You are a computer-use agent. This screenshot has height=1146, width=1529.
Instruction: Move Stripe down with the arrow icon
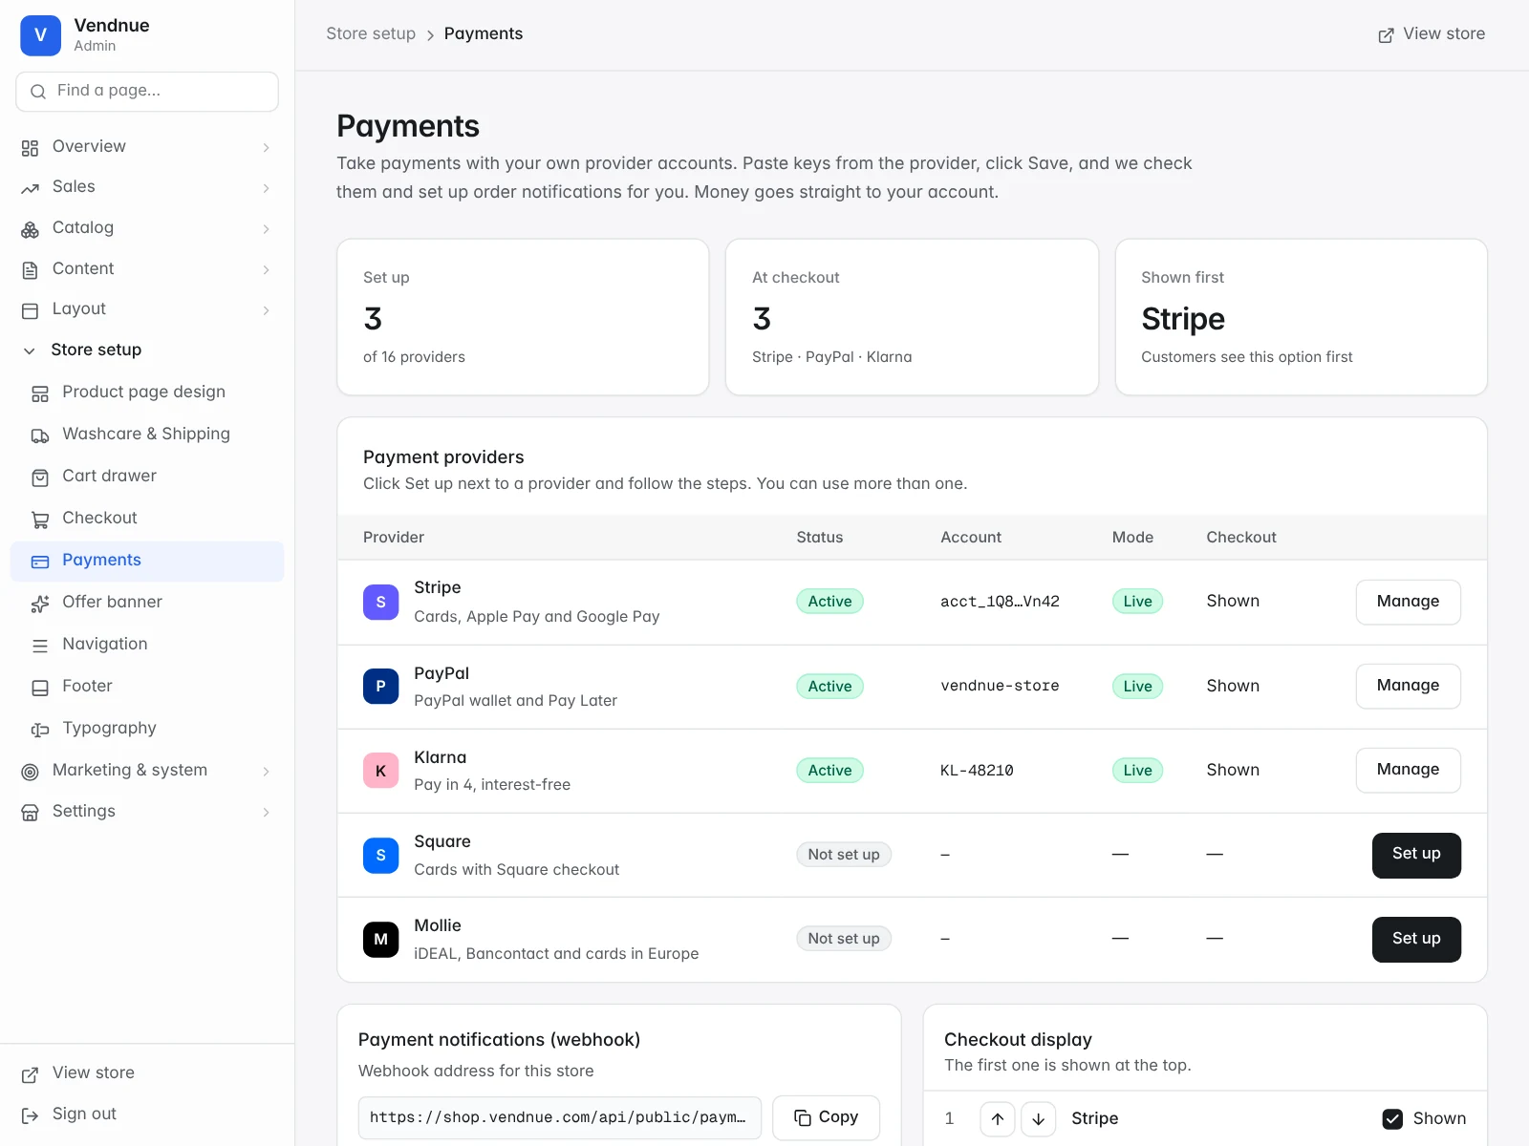point(1038,1118)
